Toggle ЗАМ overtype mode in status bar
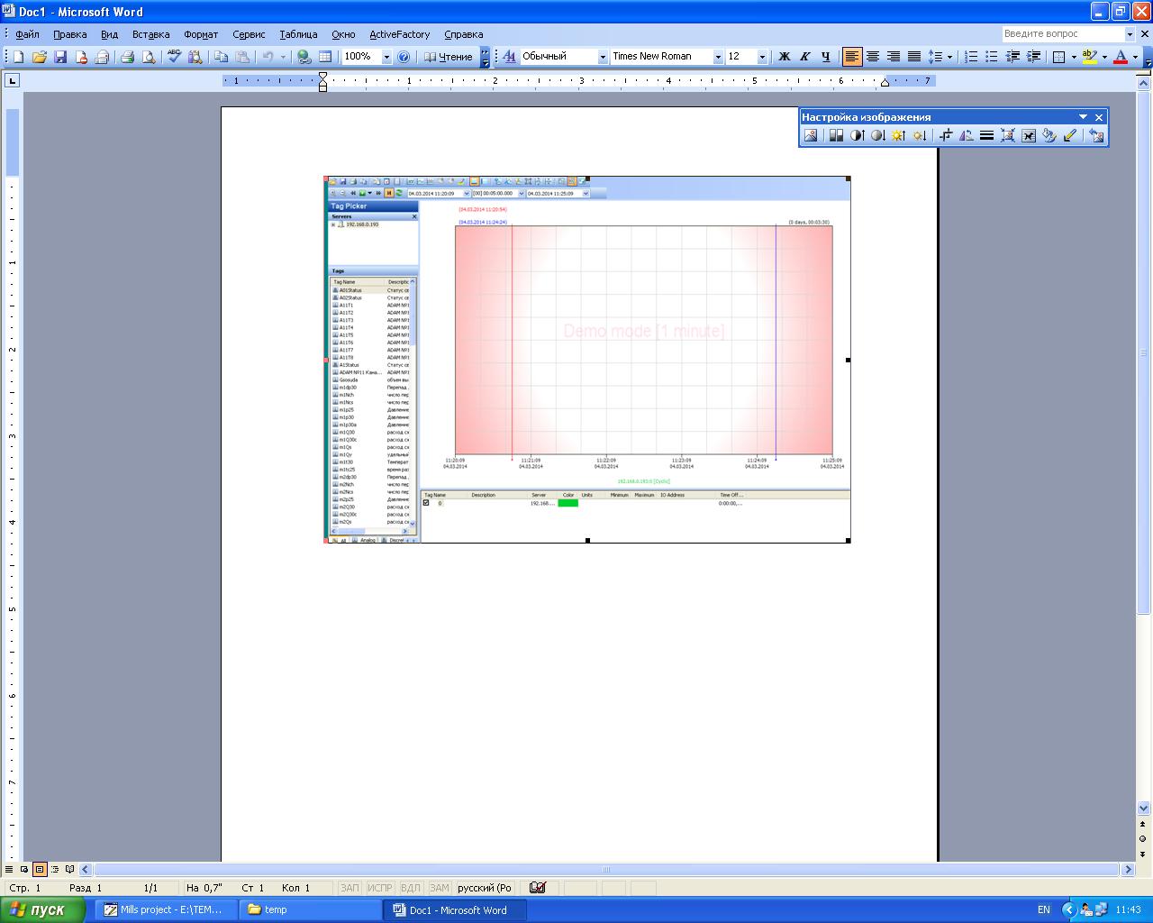 click(x=439, y=888)
